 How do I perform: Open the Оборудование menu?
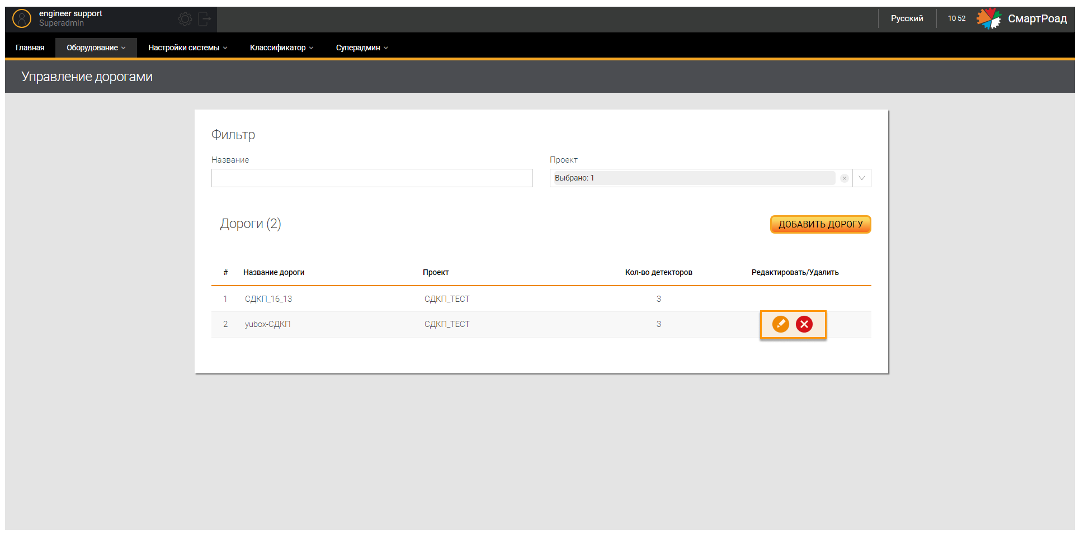96,48
